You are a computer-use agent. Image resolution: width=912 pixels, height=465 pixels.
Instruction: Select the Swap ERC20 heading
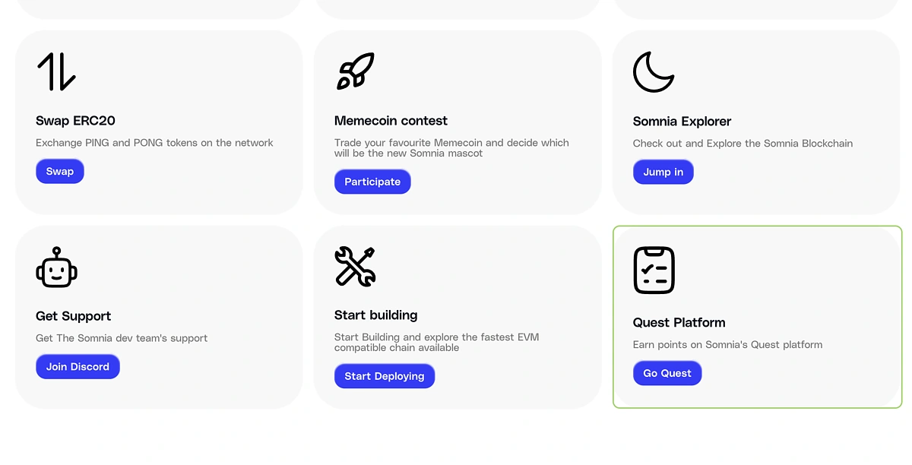[x=75, y=121]
